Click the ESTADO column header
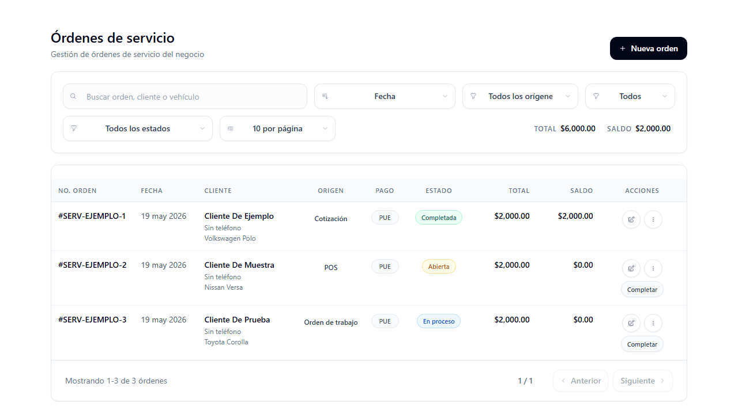Screen dimensions: 738x410 tap(439, 191)
